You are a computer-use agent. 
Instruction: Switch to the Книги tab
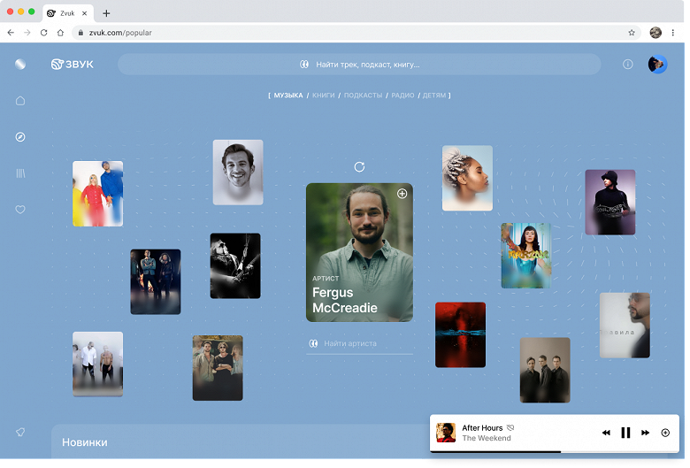tap(323, 95)
